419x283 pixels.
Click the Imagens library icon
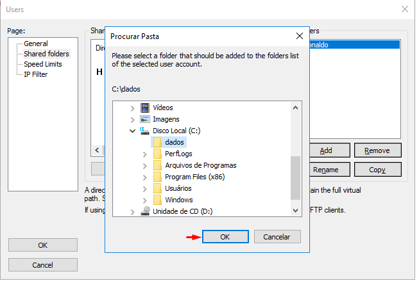(x=145, y=119)
